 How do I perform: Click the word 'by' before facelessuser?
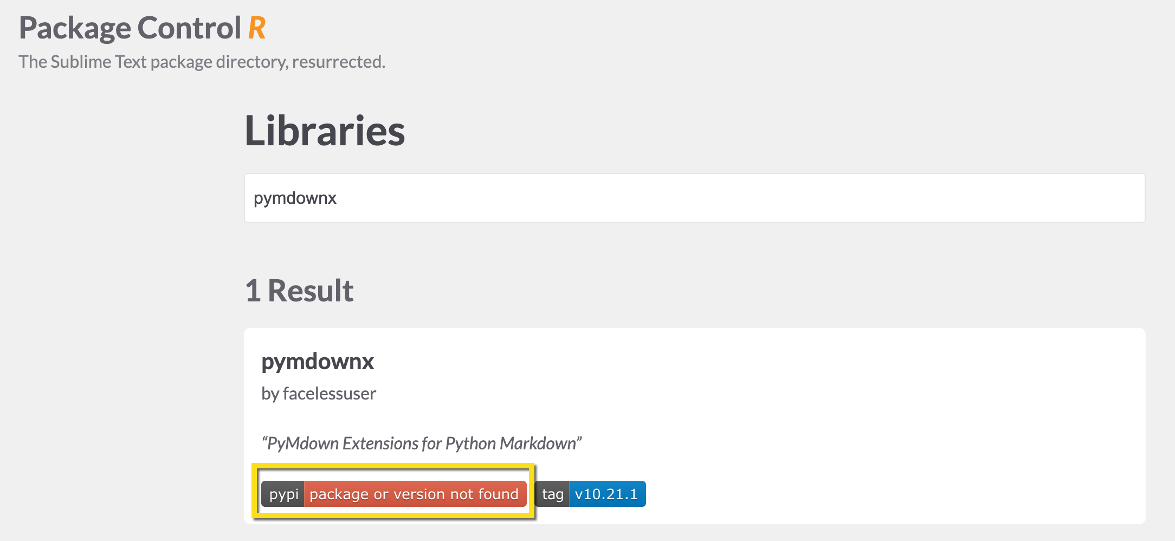pyautogui.click(x=270, y=394)
